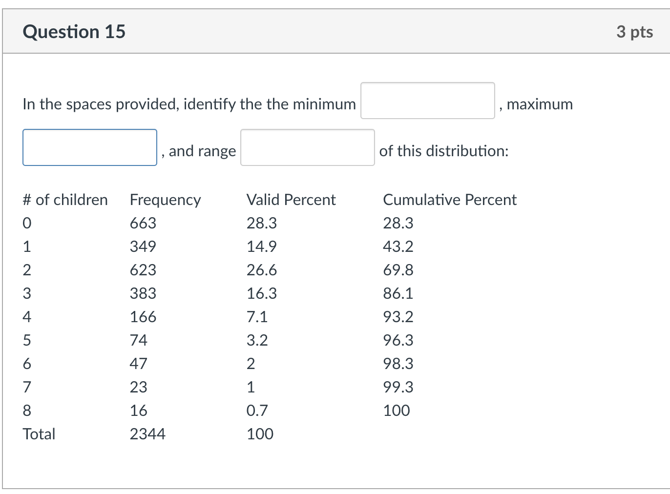Click the minimum answer input field

[427, 101]
